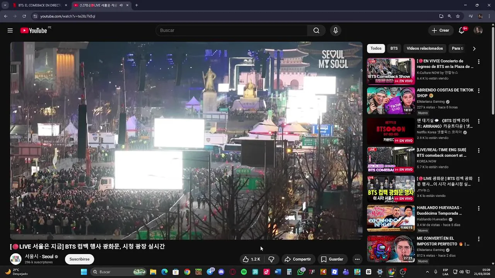The image size is (495, 278).
Task: Open the notifications bell
Action: click(462, 31)
